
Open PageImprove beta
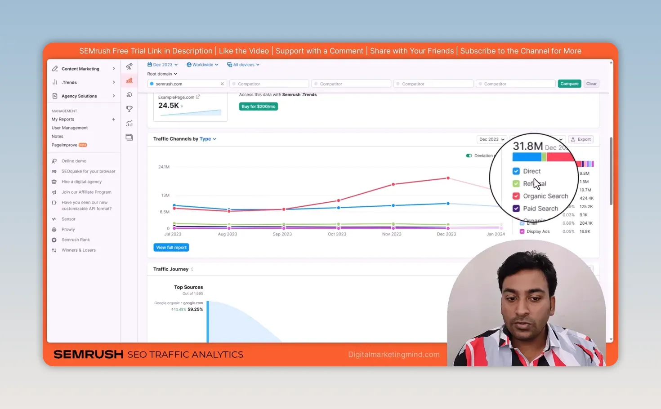pos(69,145)
